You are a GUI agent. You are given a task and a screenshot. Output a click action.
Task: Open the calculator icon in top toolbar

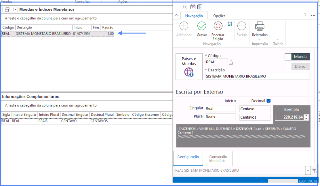200,7
